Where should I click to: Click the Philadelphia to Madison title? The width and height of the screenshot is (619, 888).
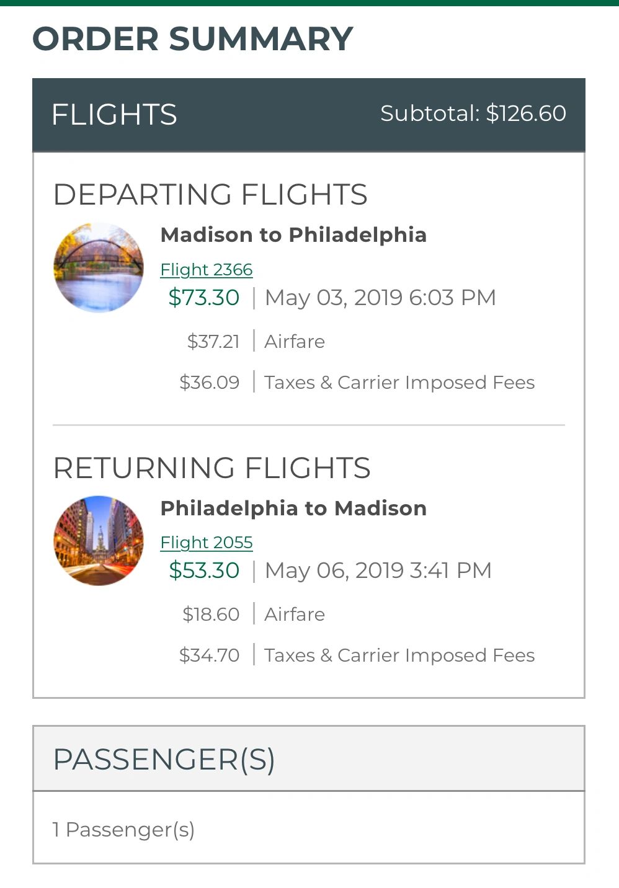point(293,508)
